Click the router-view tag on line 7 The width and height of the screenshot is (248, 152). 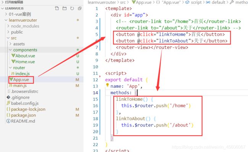152,47
